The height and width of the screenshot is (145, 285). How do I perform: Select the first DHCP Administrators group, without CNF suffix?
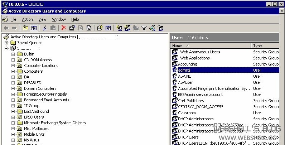click(x=195, y=119)
